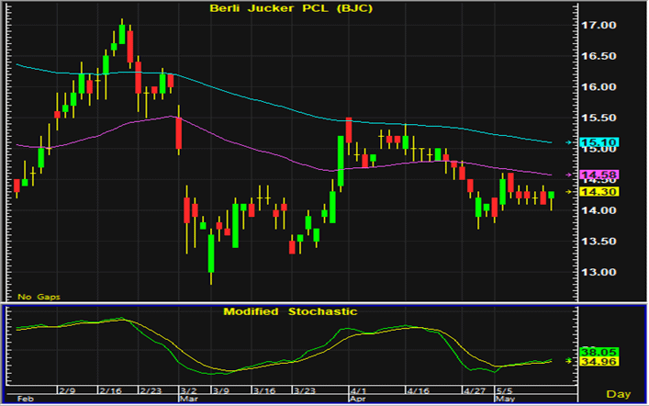This screenshot has height=406, width=649.
Task: Click the 4/27 date marker
Action: point(474,390)
